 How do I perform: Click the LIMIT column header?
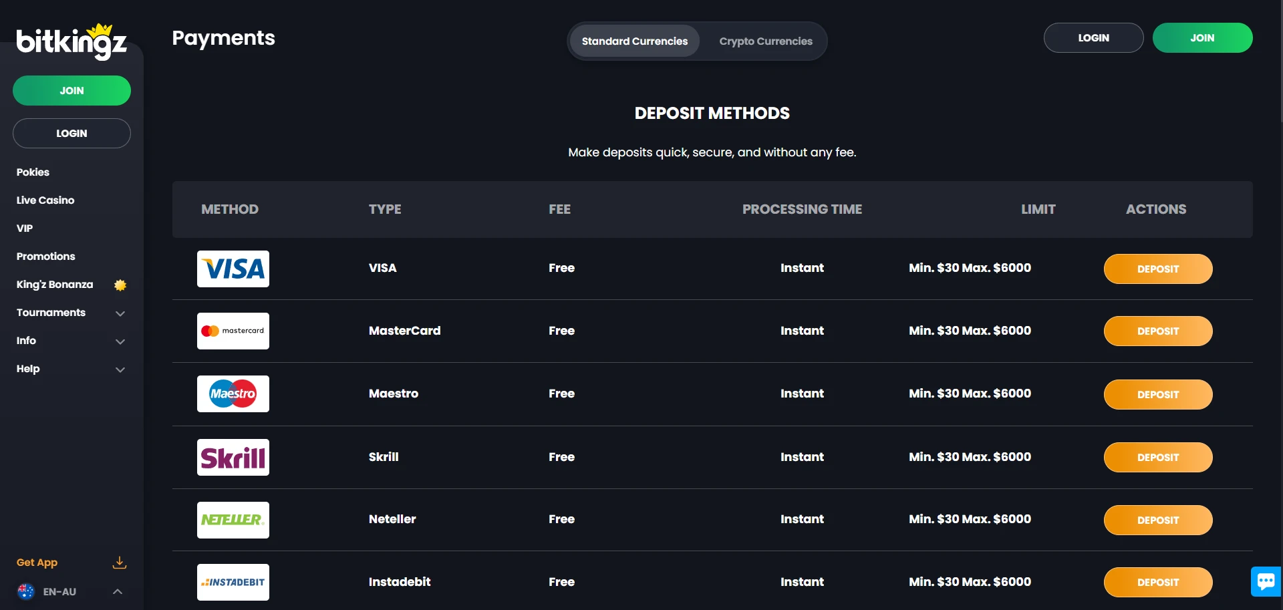(1038, 209)
